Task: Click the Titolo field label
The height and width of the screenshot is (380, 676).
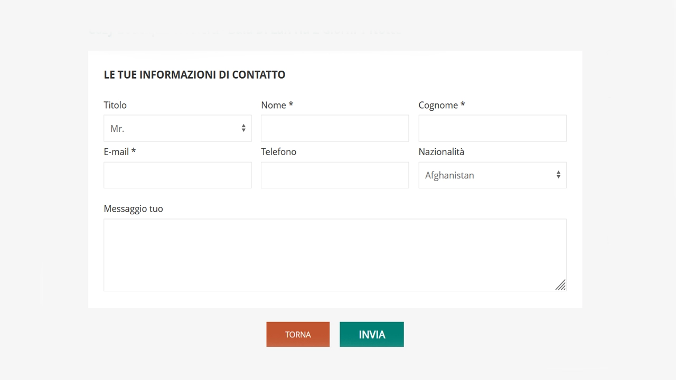Action: point(115,105)
